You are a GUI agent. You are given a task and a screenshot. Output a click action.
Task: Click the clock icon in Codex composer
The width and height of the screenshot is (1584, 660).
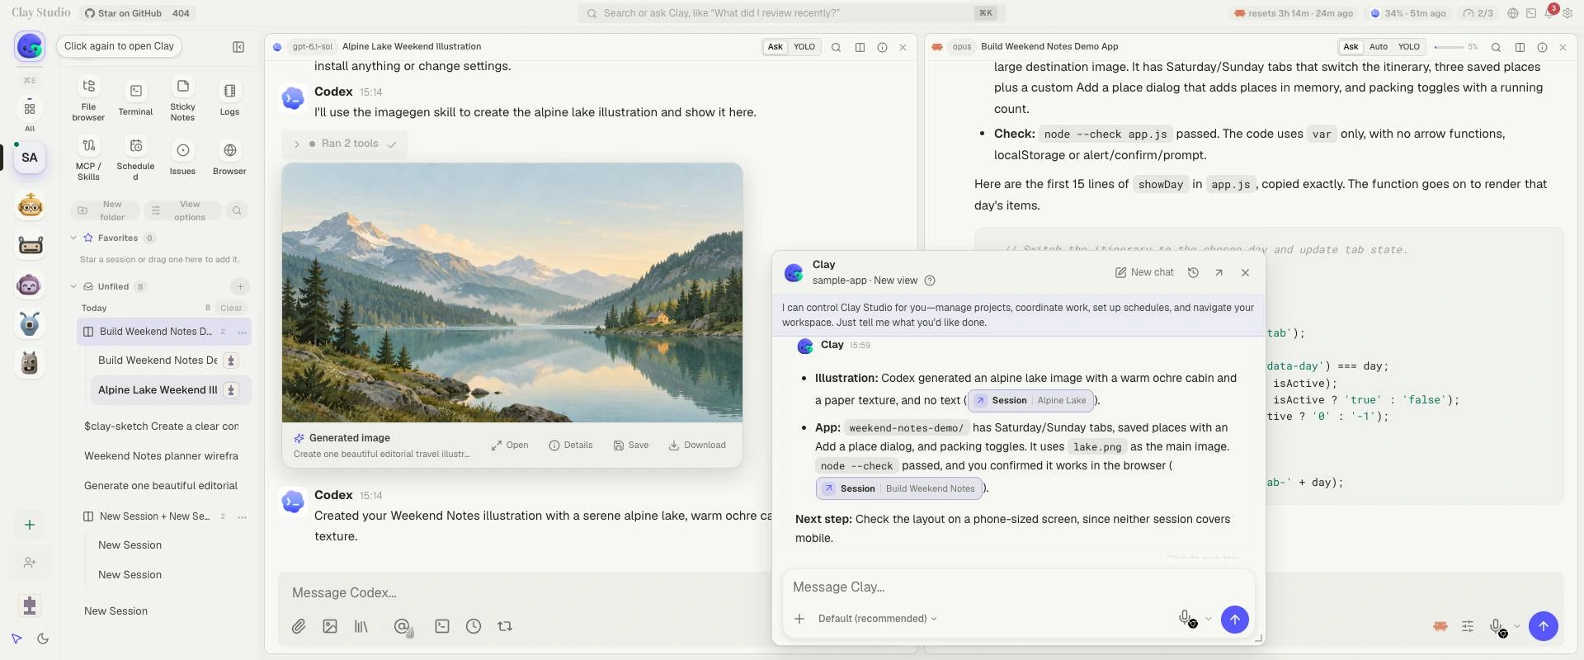[x=474, y=626]
